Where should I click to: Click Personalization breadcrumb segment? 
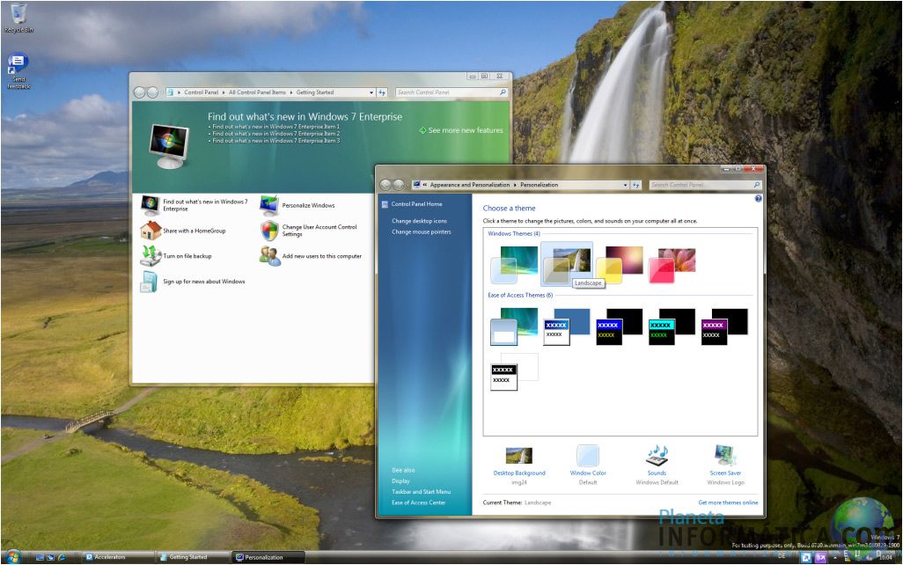click(x=539, y=185)
